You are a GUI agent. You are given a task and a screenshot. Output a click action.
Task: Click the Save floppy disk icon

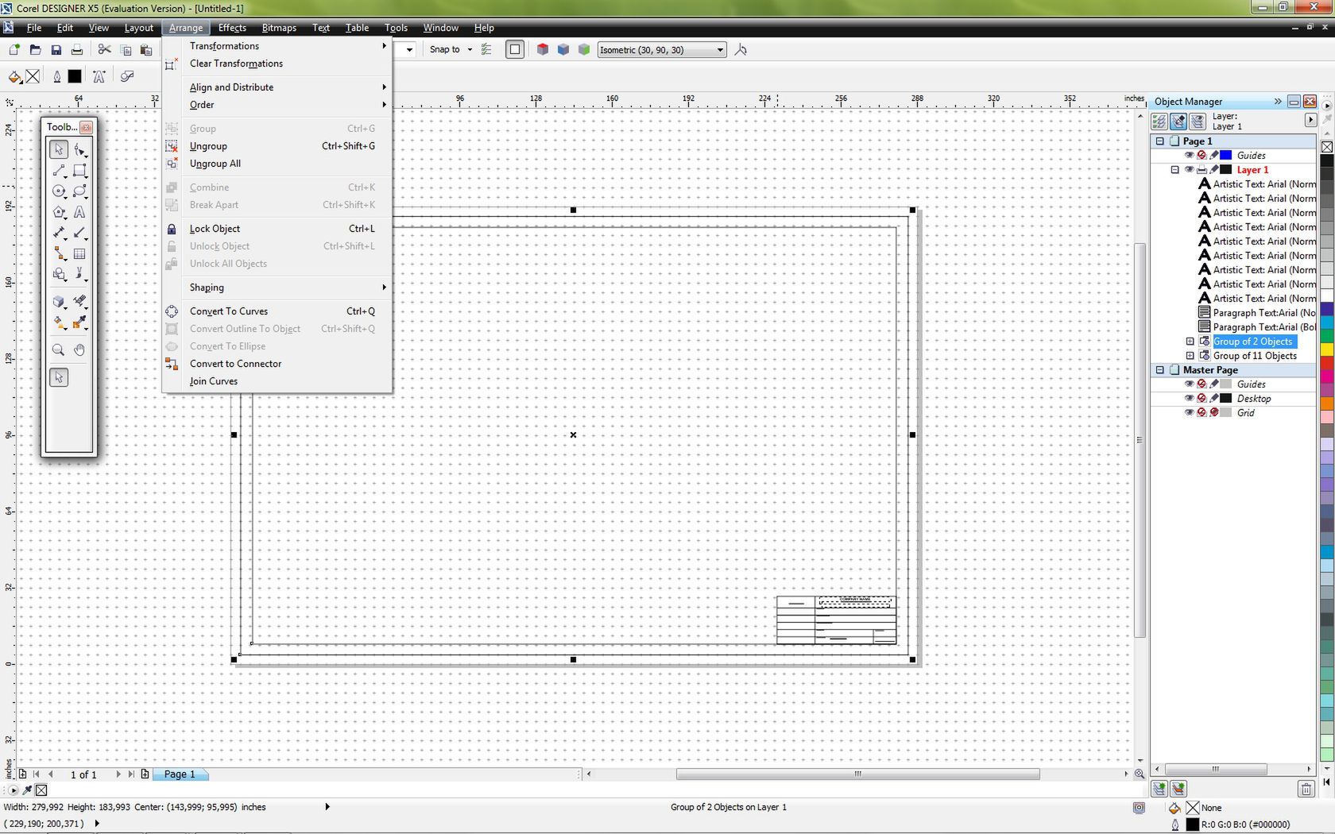pyautogui.click(x=56, y=50)
